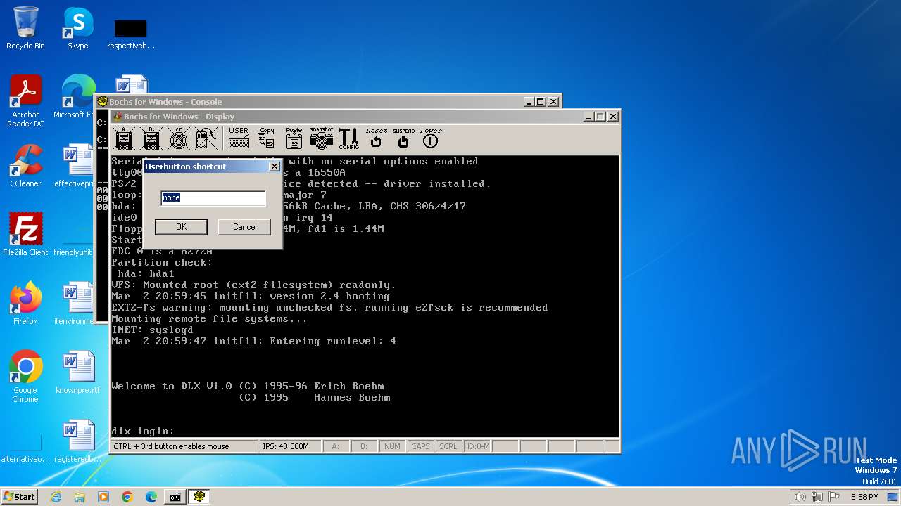Select the knownpre.rtf desktop file

tap(77, 372)
